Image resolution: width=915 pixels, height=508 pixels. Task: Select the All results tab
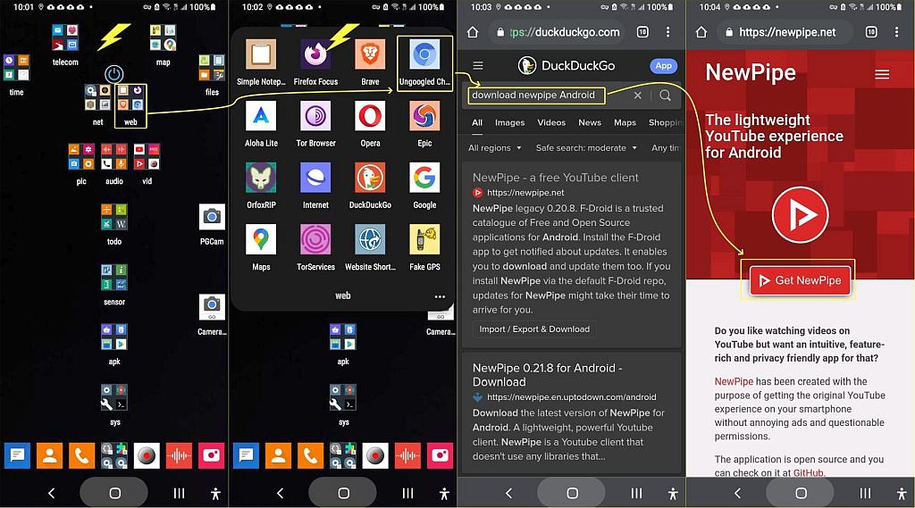[477, 122]
